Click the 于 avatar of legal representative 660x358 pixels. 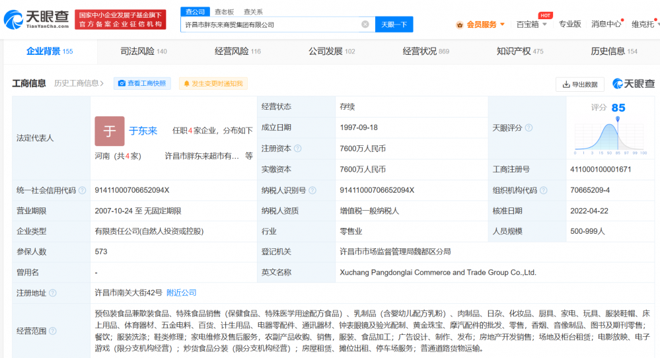point(109,131)
